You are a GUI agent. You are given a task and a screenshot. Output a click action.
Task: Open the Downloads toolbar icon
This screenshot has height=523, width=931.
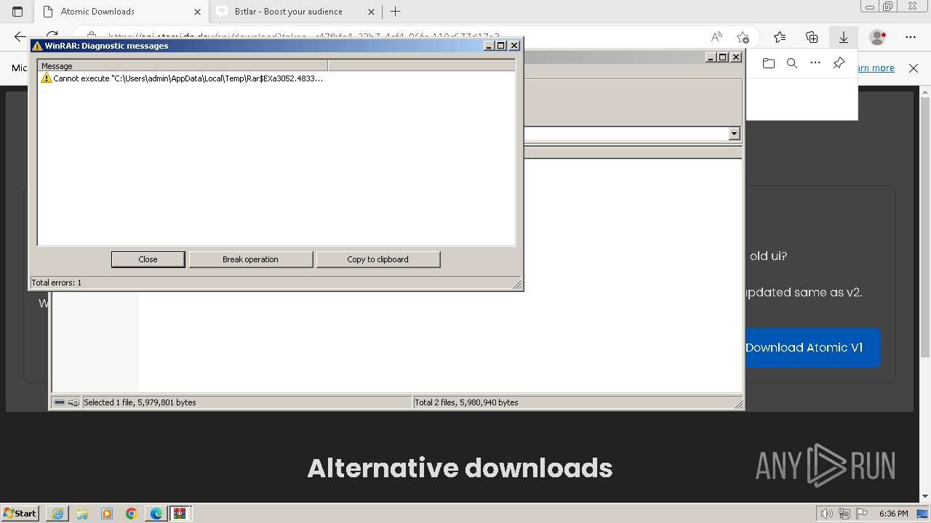[x=844, y=37]
